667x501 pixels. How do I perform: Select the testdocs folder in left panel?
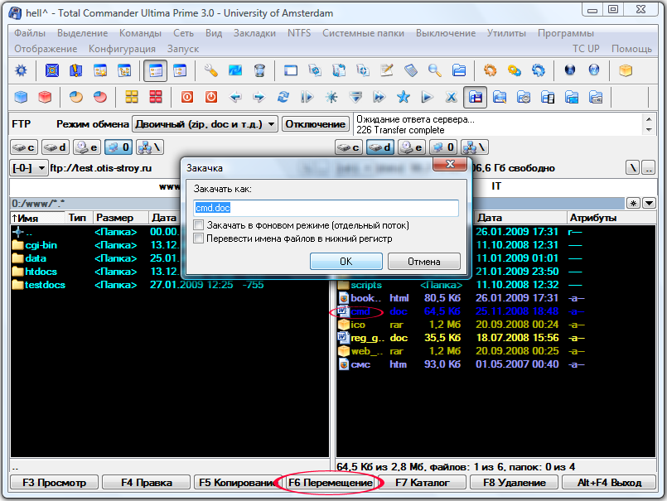[39, 285]
